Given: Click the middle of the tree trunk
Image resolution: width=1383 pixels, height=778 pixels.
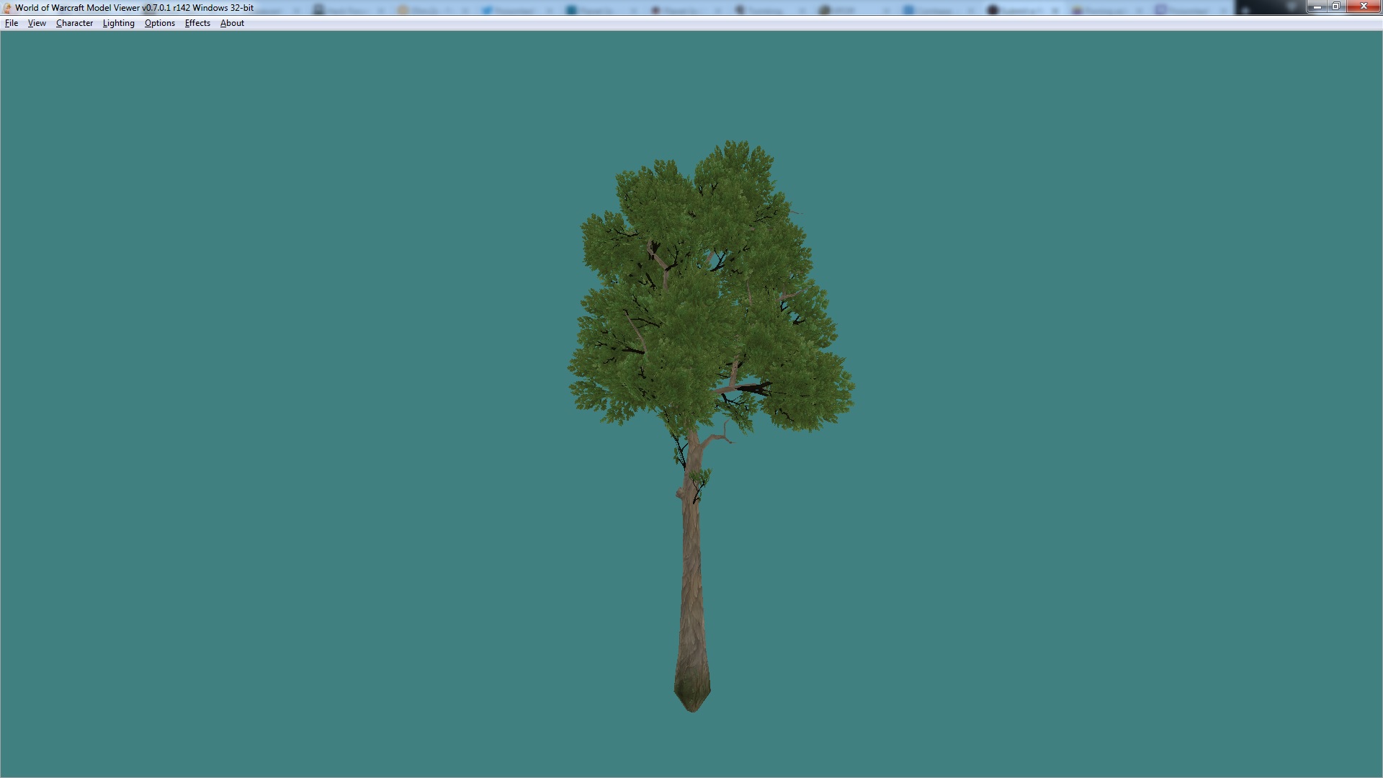Looking at the screenshot, I should tap(691, 569).
